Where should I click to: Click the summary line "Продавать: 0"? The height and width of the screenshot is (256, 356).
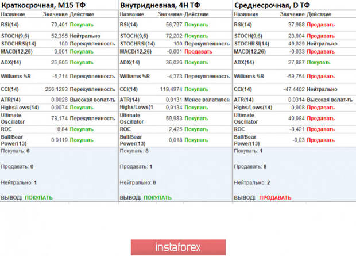click(x=17, y=167)
